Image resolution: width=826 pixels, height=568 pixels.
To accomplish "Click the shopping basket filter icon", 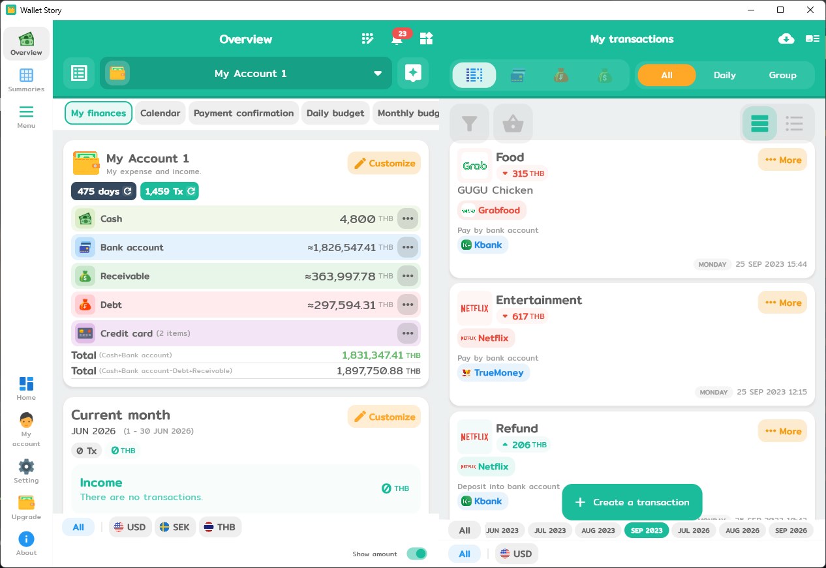I will (x=513, y=123).
